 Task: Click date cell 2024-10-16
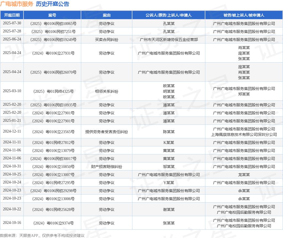tap(12, 223)
